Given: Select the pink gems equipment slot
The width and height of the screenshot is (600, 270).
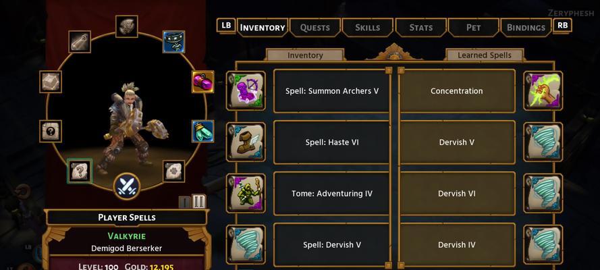Looking at the screenshot, I should coord(202,82).
